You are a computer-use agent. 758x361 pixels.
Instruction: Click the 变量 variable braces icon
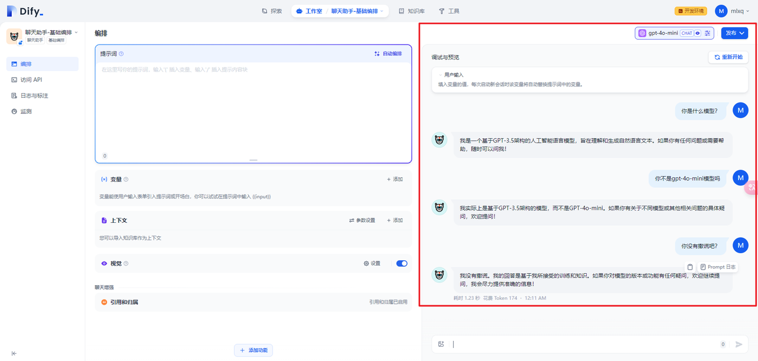pyautogui.click(x=104, y=179)
